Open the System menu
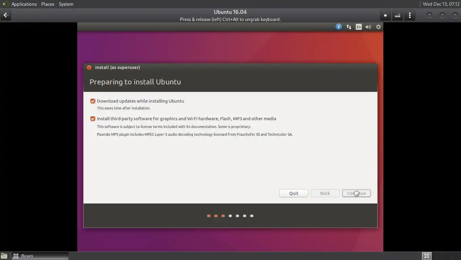Screen dimensions: 461x260 66,4
